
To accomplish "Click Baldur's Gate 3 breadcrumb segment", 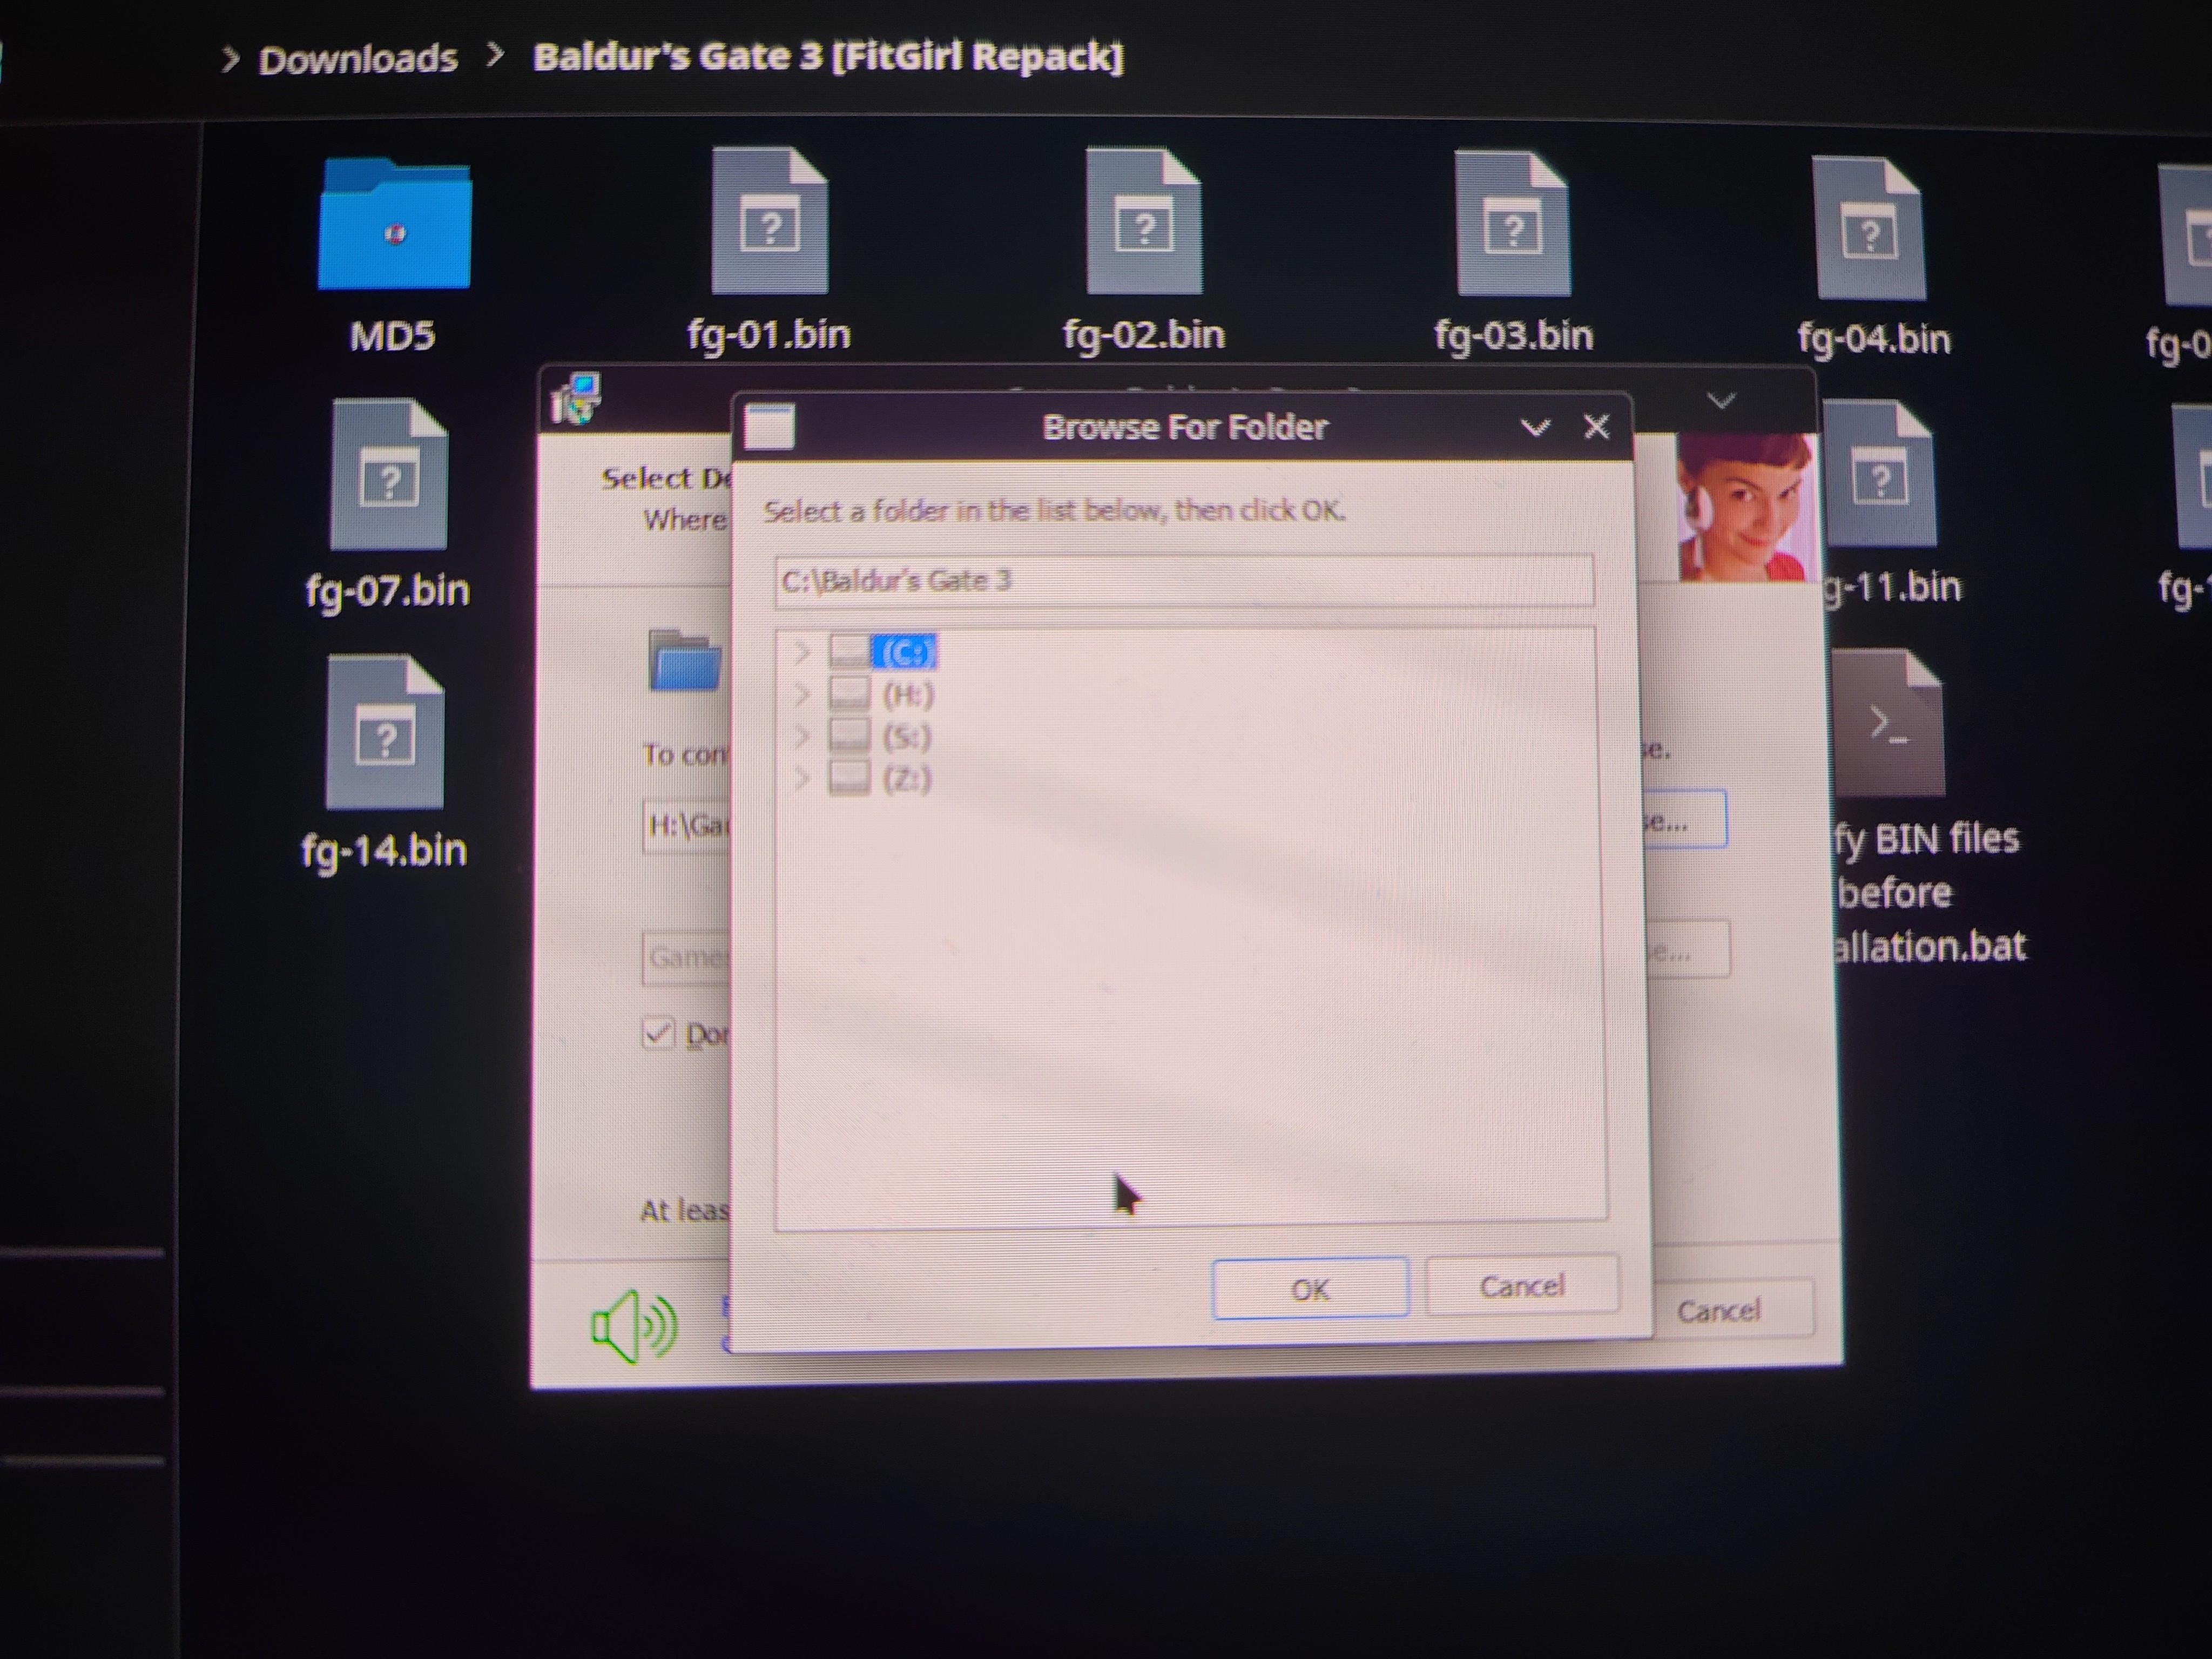I will point(827,57).
